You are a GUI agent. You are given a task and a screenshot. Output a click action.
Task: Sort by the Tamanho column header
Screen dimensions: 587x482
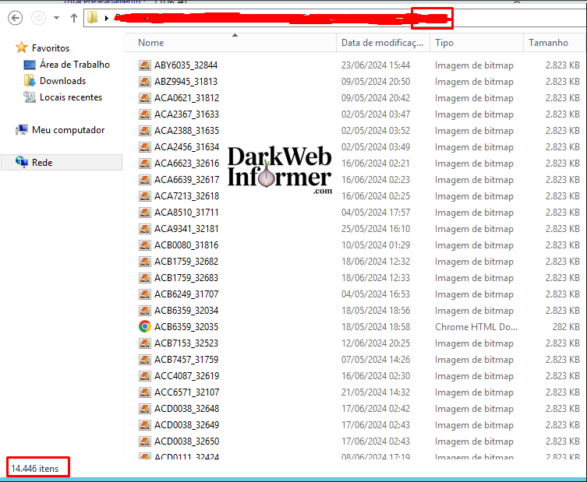tap(548, 43)
